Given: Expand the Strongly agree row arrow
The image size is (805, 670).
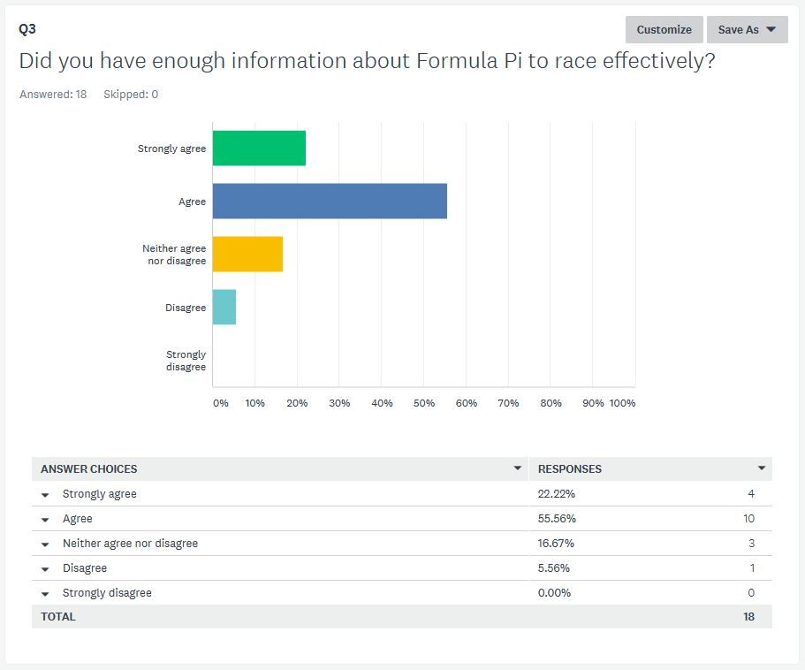Looking at the screenshot, I should tap(45, 495).
